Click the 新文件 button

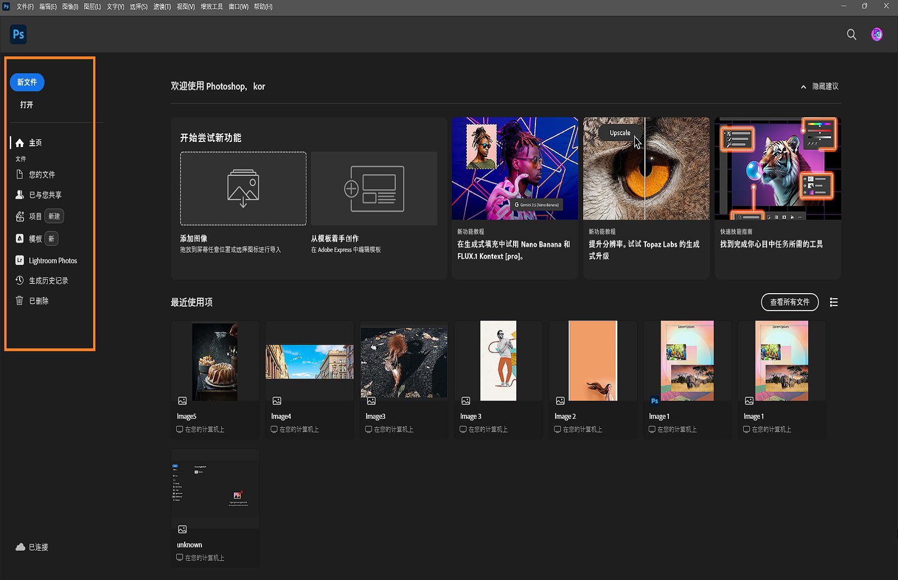(x=26, y=82)
